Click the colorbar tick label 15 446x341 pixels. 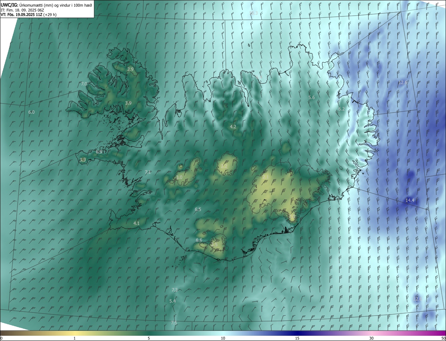click(x=297, y=338)
